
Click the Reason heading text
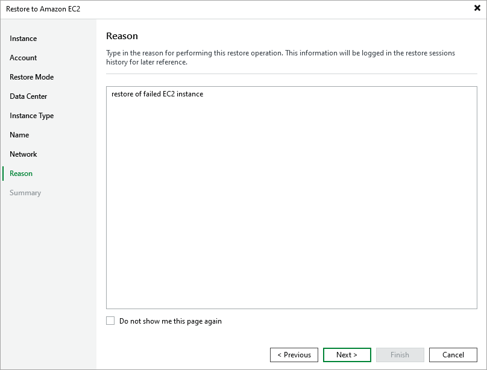click(122, 36)
